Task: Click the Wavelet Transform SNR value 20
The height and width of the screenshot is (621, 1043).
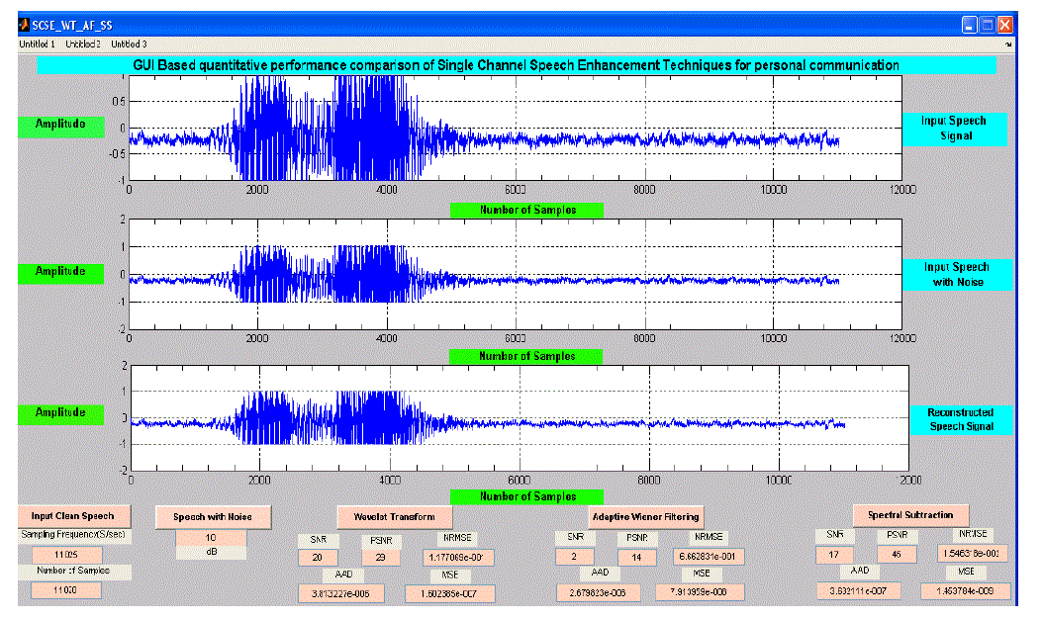Action: [x=319, y=558]
